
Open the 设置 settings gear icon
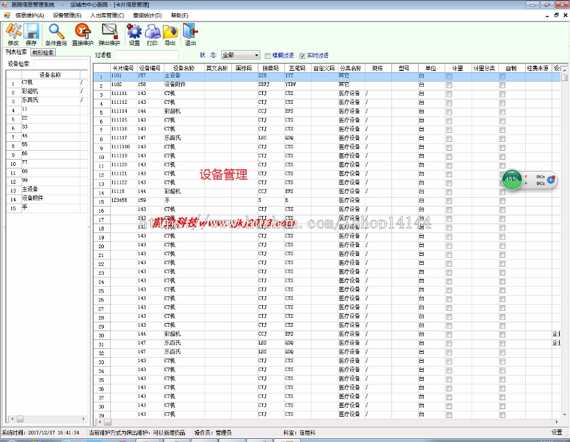[x=134, y=32]
